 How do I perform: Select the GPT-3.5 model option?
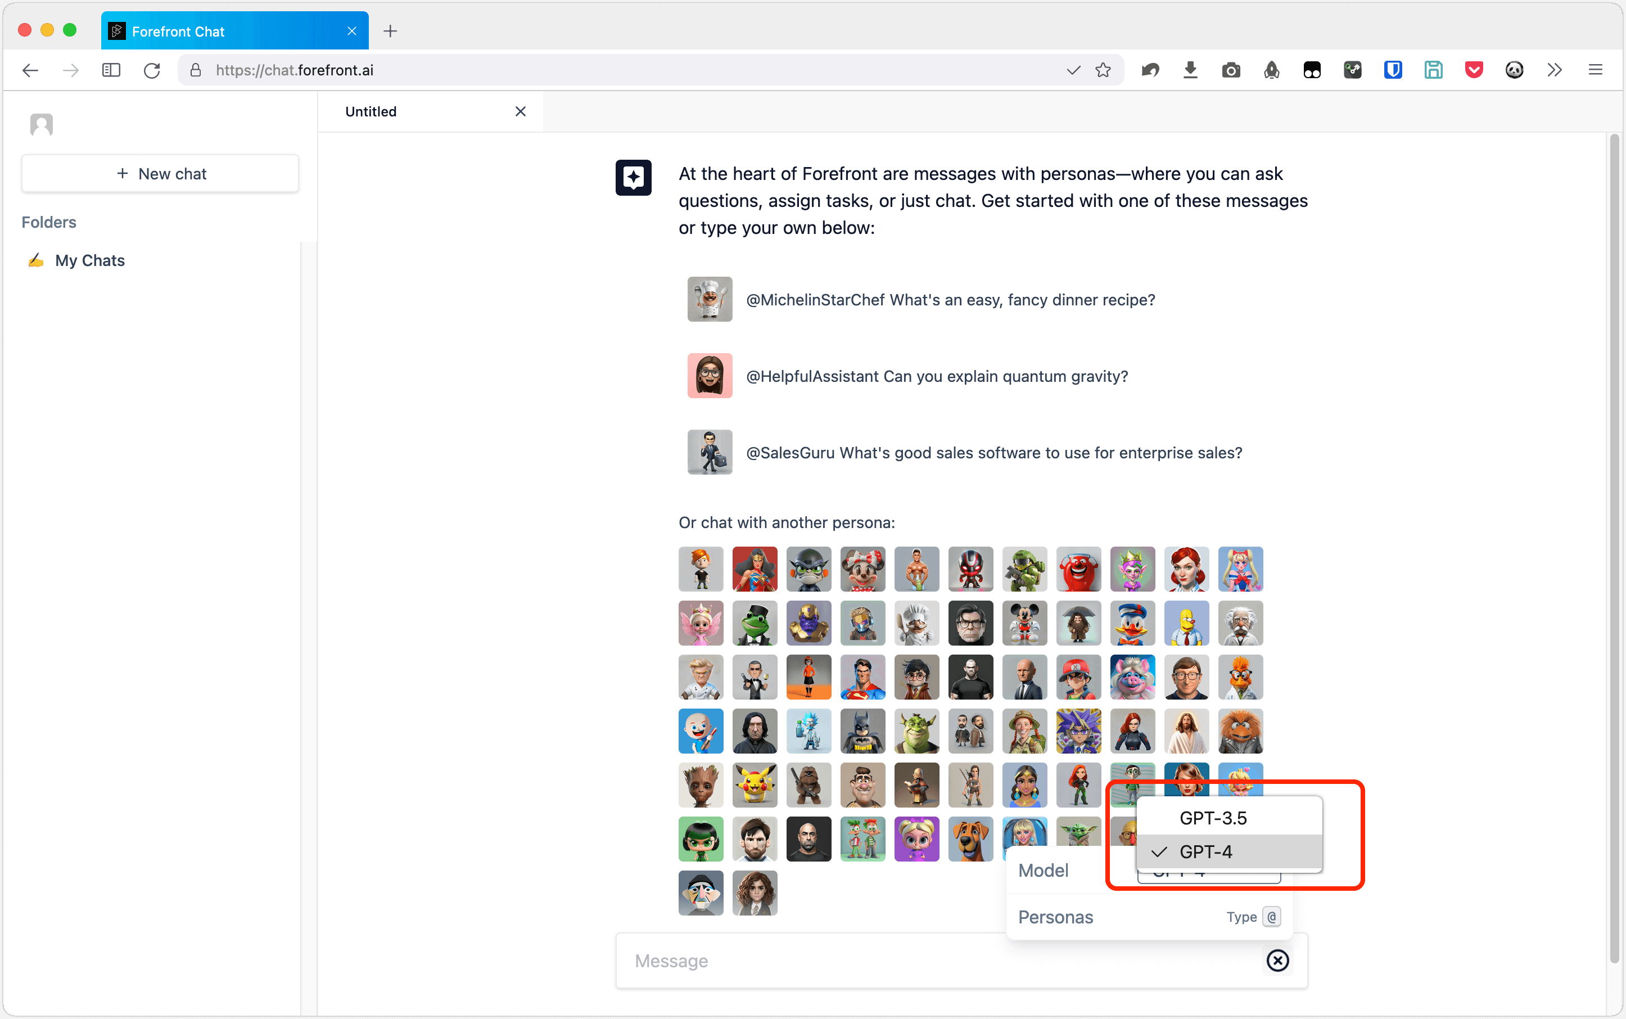coord(1213,818)
